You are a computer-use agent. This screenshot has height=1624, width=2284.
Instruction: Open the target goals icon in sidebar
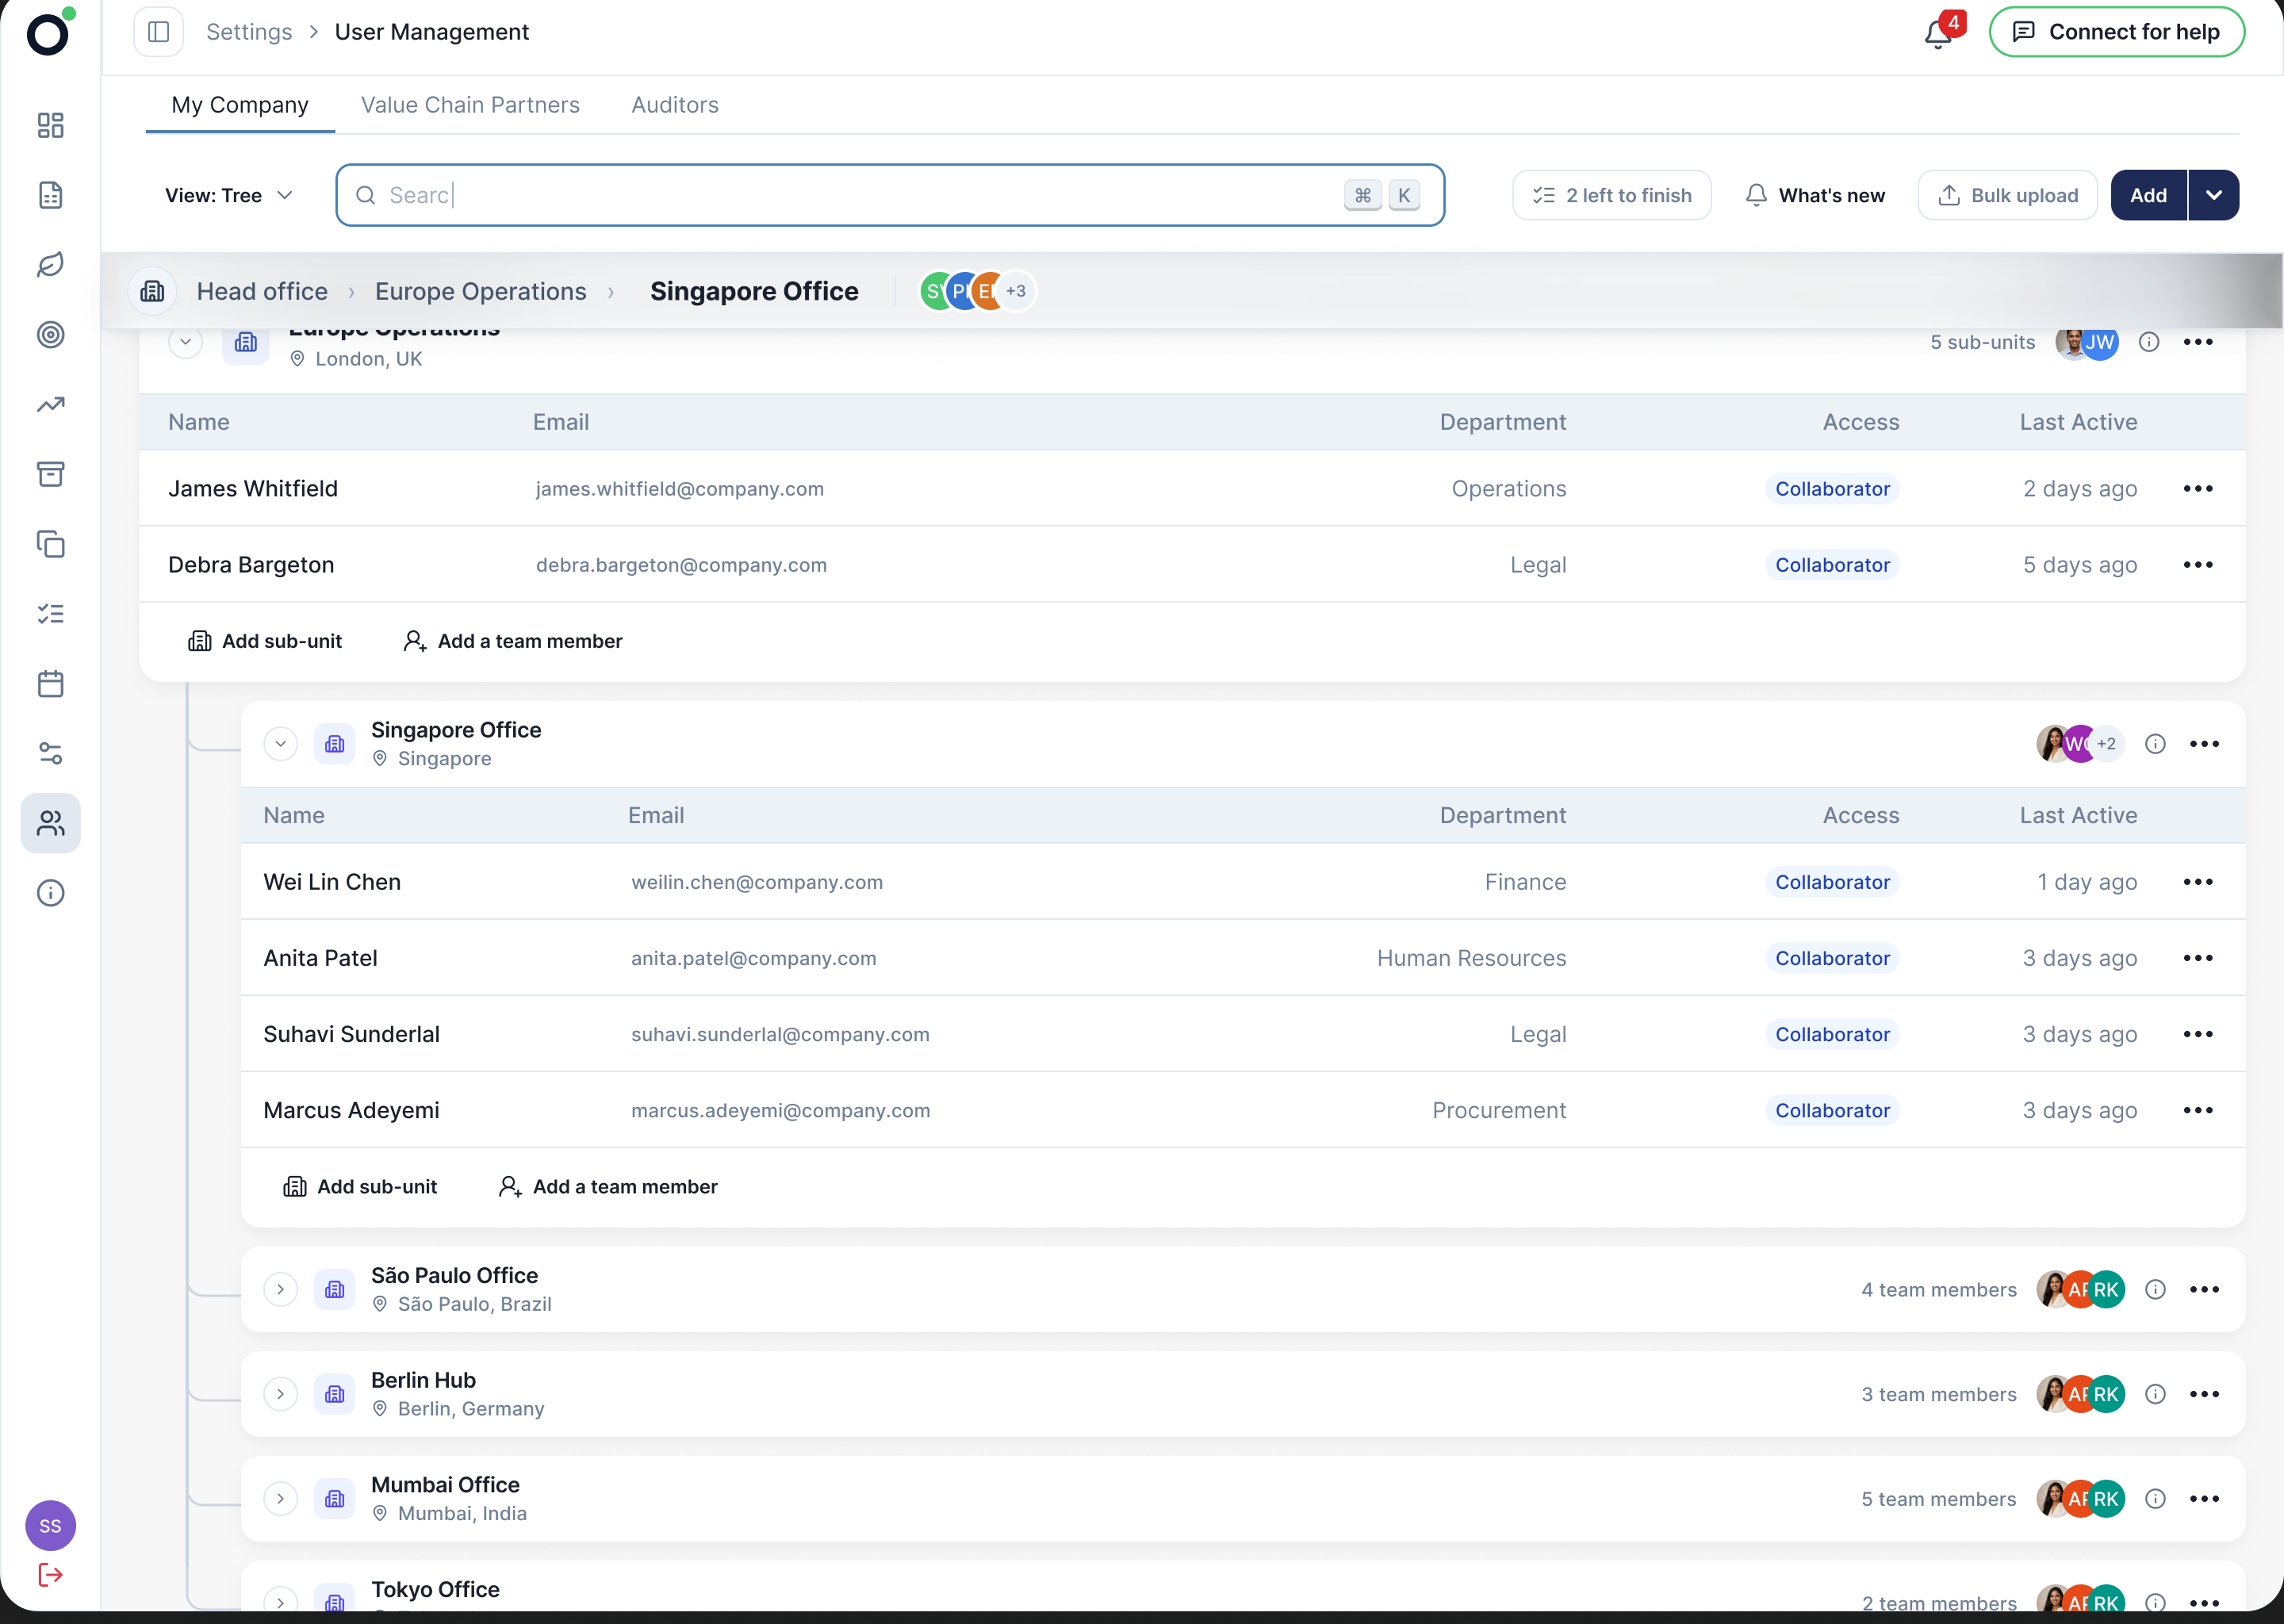point(50,335)
